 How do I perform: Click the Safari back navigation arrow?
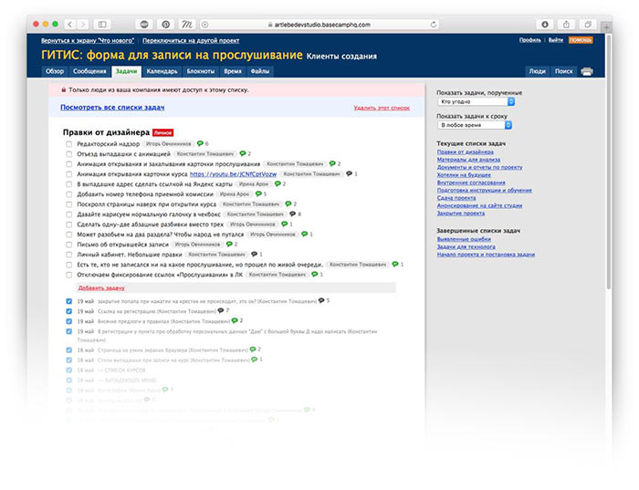[71, 22]
